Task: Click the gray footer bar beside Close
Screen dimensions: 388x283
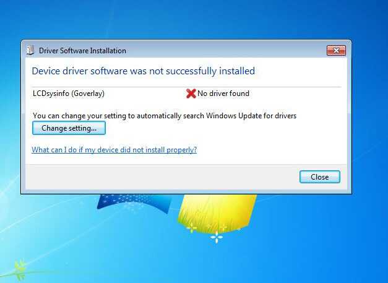Action: pos(162,176)
